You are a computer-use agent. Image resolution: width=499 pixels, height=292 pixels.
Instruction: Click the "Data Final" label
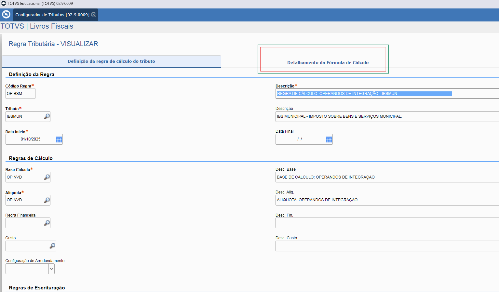click(284, 131)
